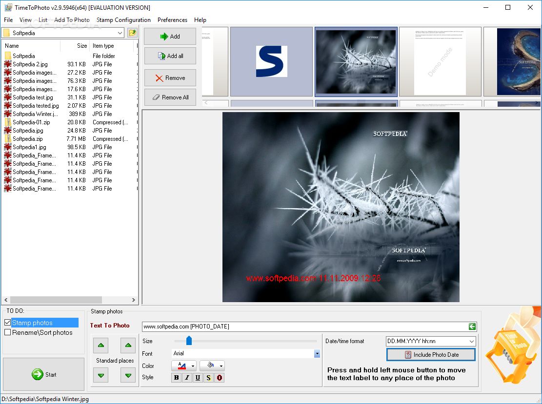Open the Add To Photo menu

point(72,20)
